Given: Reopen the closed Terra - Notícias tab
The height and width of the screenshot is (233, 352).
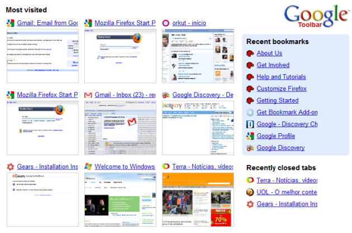Looking at the screenshot, I should pyautogui.click(x=287, y=181).
